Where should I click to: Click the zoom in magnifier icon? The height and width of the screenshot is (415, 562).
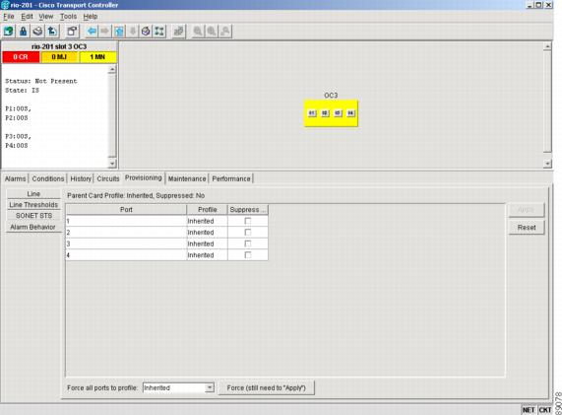coord(198,32)
